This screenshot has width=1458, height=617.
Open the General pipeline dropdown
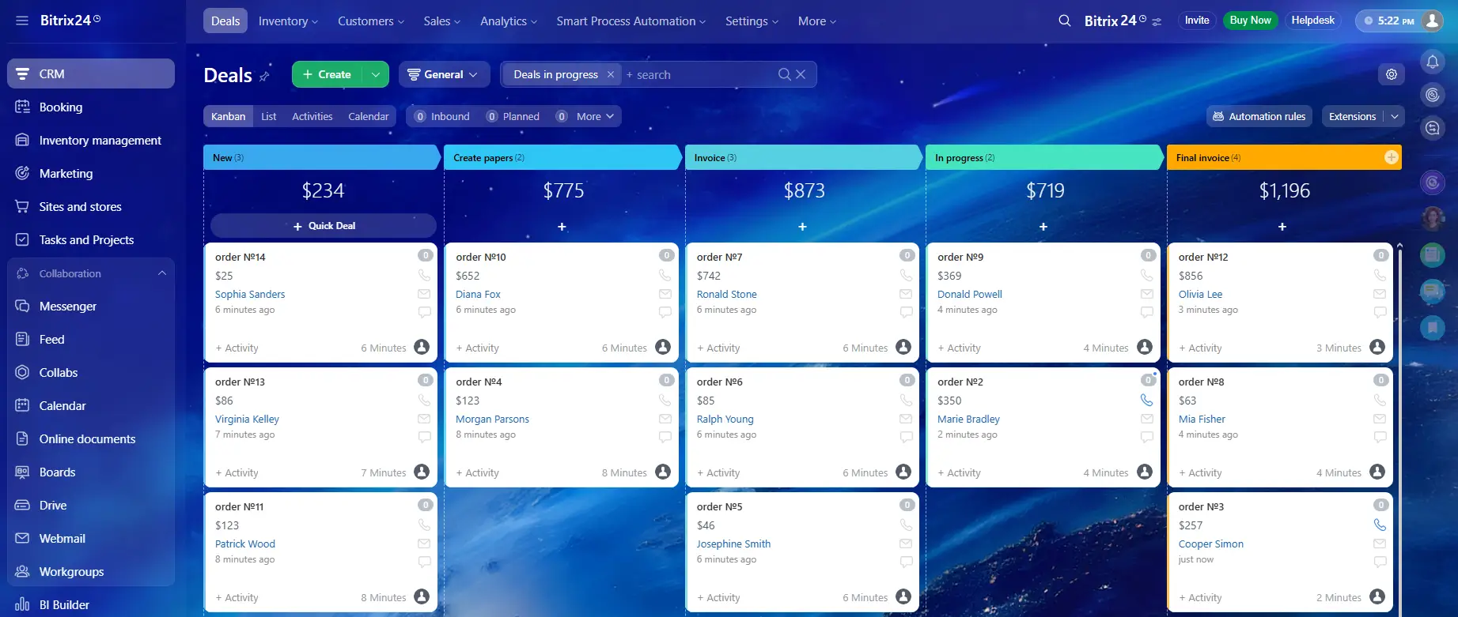coord(443,74)
